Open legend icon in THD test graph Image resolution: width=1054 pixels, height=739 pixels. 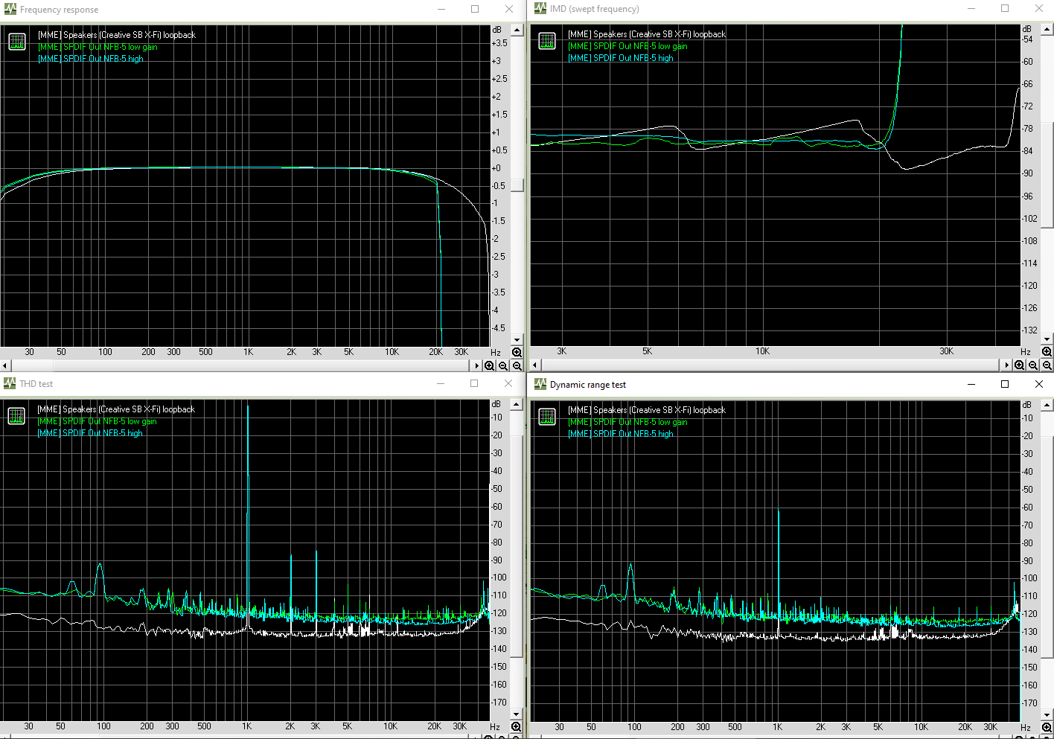coord(16,416)
